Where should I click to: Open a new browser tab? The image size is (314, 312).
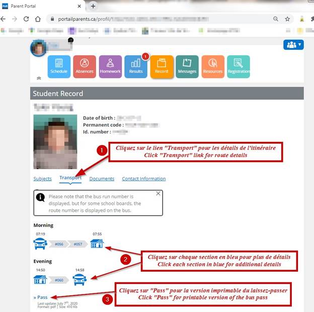point(93,6)
